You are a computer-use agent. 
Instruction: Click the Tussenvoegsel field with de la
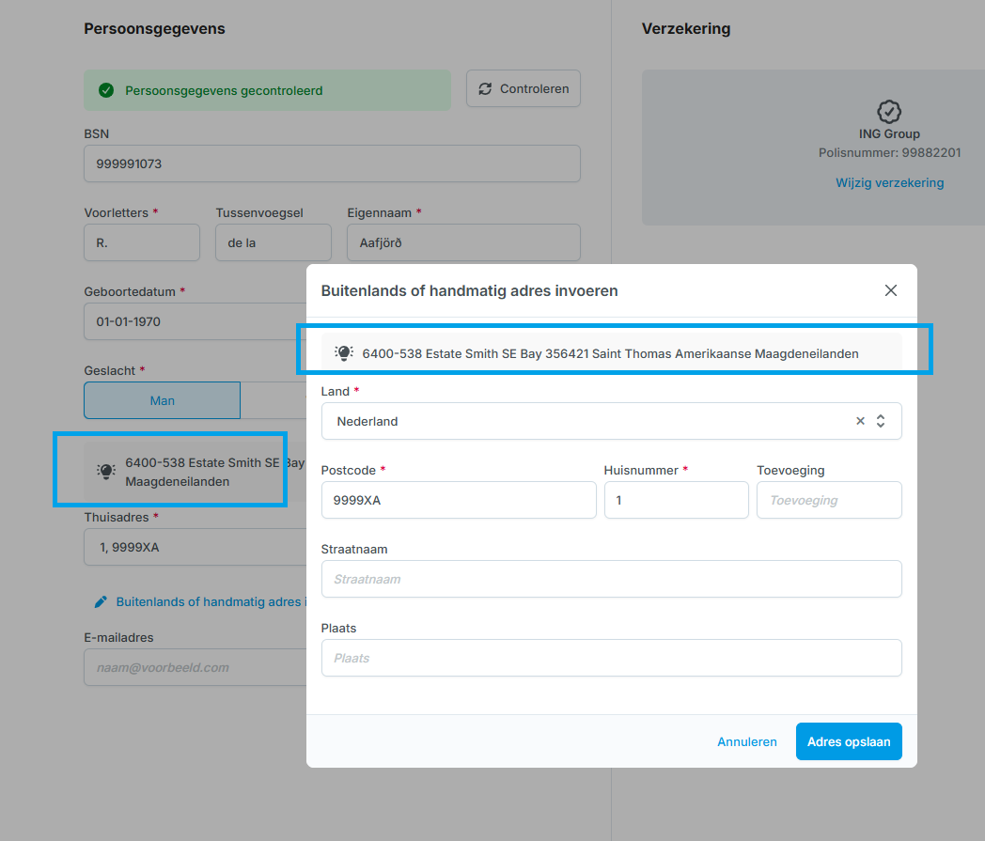coord(274,242)
